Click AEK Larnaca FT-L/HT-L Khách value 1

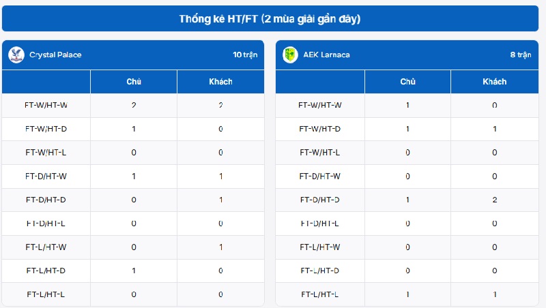[x=494, y=294]
